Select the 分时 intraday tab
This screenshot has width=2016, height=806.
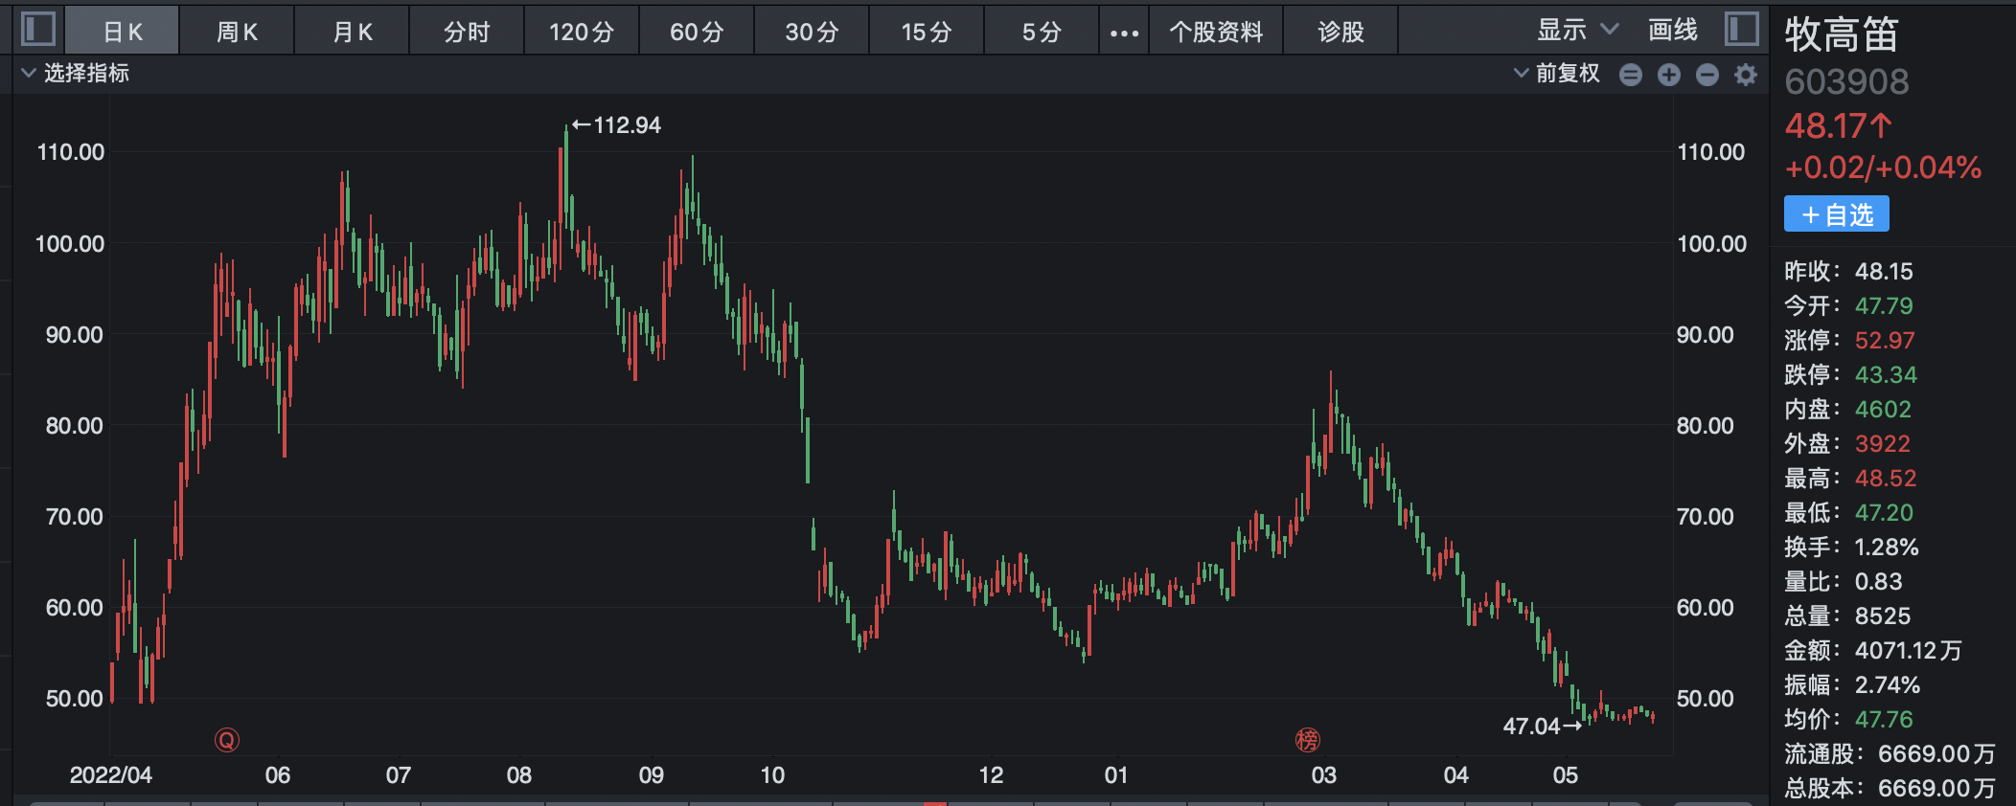pos(467,33)
